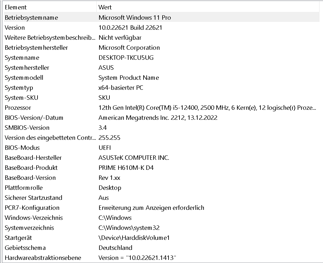Image resolution: width=323 pixels, height=263 pixels.
Task: Select the Hardwareabstraktionsebene row label
Action: click(x=43, y=258)
